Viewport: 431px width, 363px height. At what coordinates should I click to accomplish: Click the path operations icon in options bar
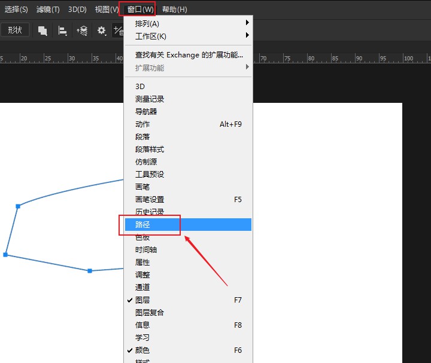pos(43,30)
